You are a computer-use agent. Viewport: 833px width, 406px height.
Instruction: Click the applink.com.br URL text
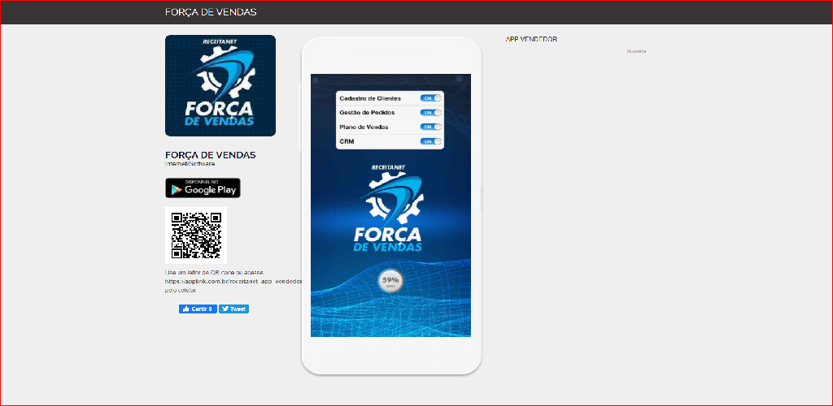coord(233,282)
